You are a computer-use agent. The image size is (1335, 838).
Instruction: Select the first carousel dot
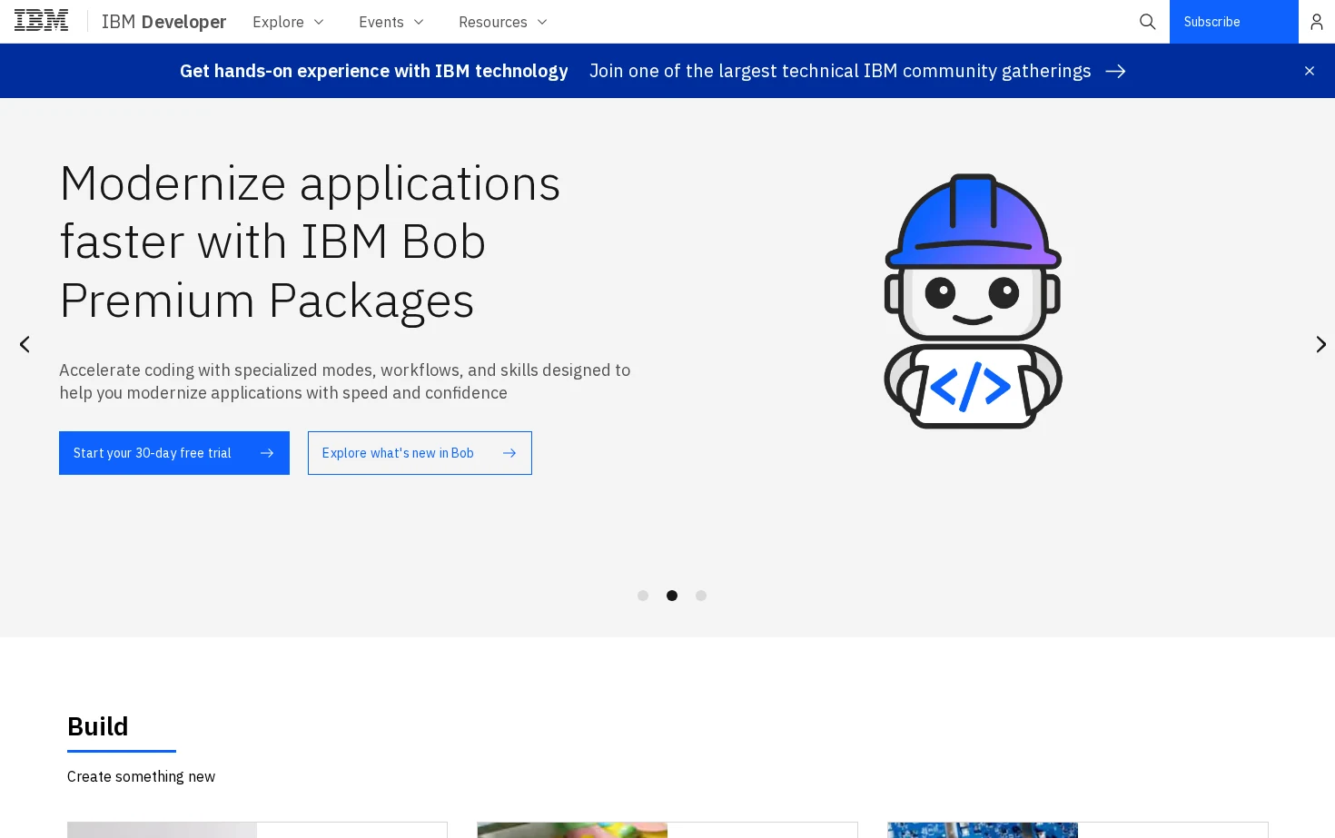643,596
